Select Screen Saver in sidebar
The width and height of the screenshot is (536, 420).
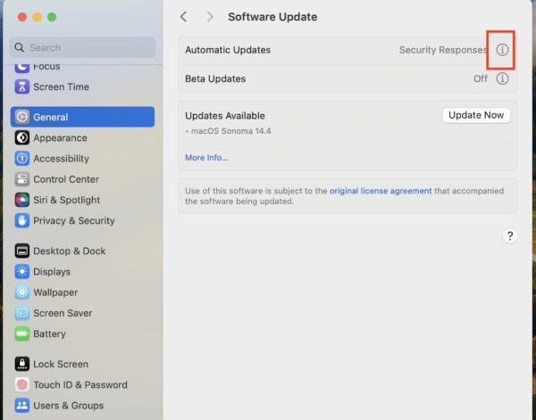pyautogui.click(x=62, y=314)
